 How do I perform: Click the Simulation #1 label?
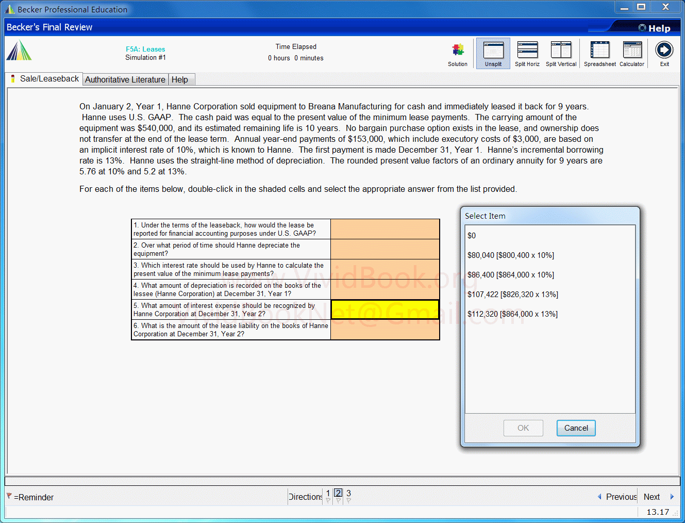click(x=145, y=57)
